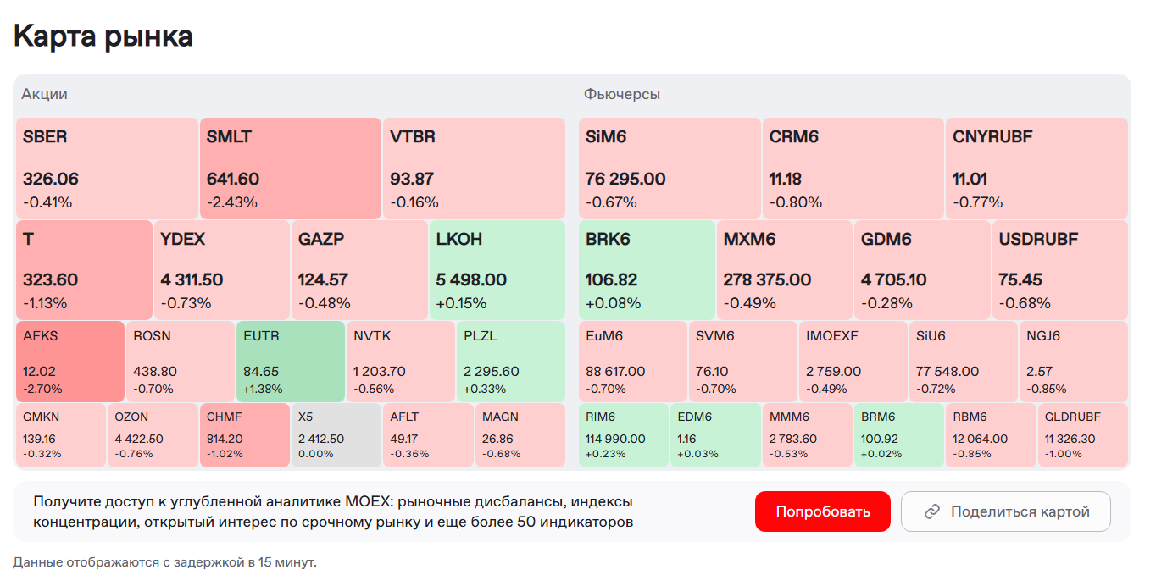Image resolution: width=1167 pixels, height=575 pixels.
Task: Open the YDEX stock tile
Action: [x=221, y=270]
